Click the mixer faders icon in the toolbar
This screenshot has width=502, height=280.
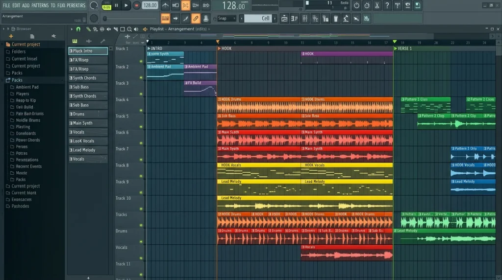(305, 19)
